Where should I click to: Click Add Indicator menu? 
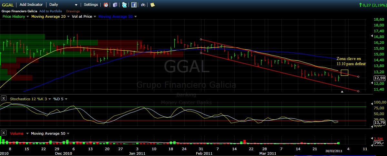[31, 5]
